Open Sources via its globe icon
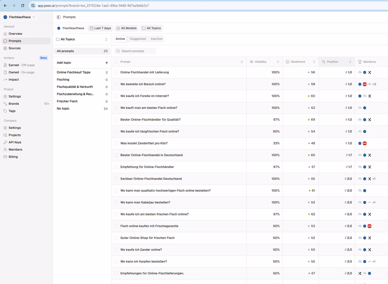Screen dimensions: 388x284 tap(5, 48)
